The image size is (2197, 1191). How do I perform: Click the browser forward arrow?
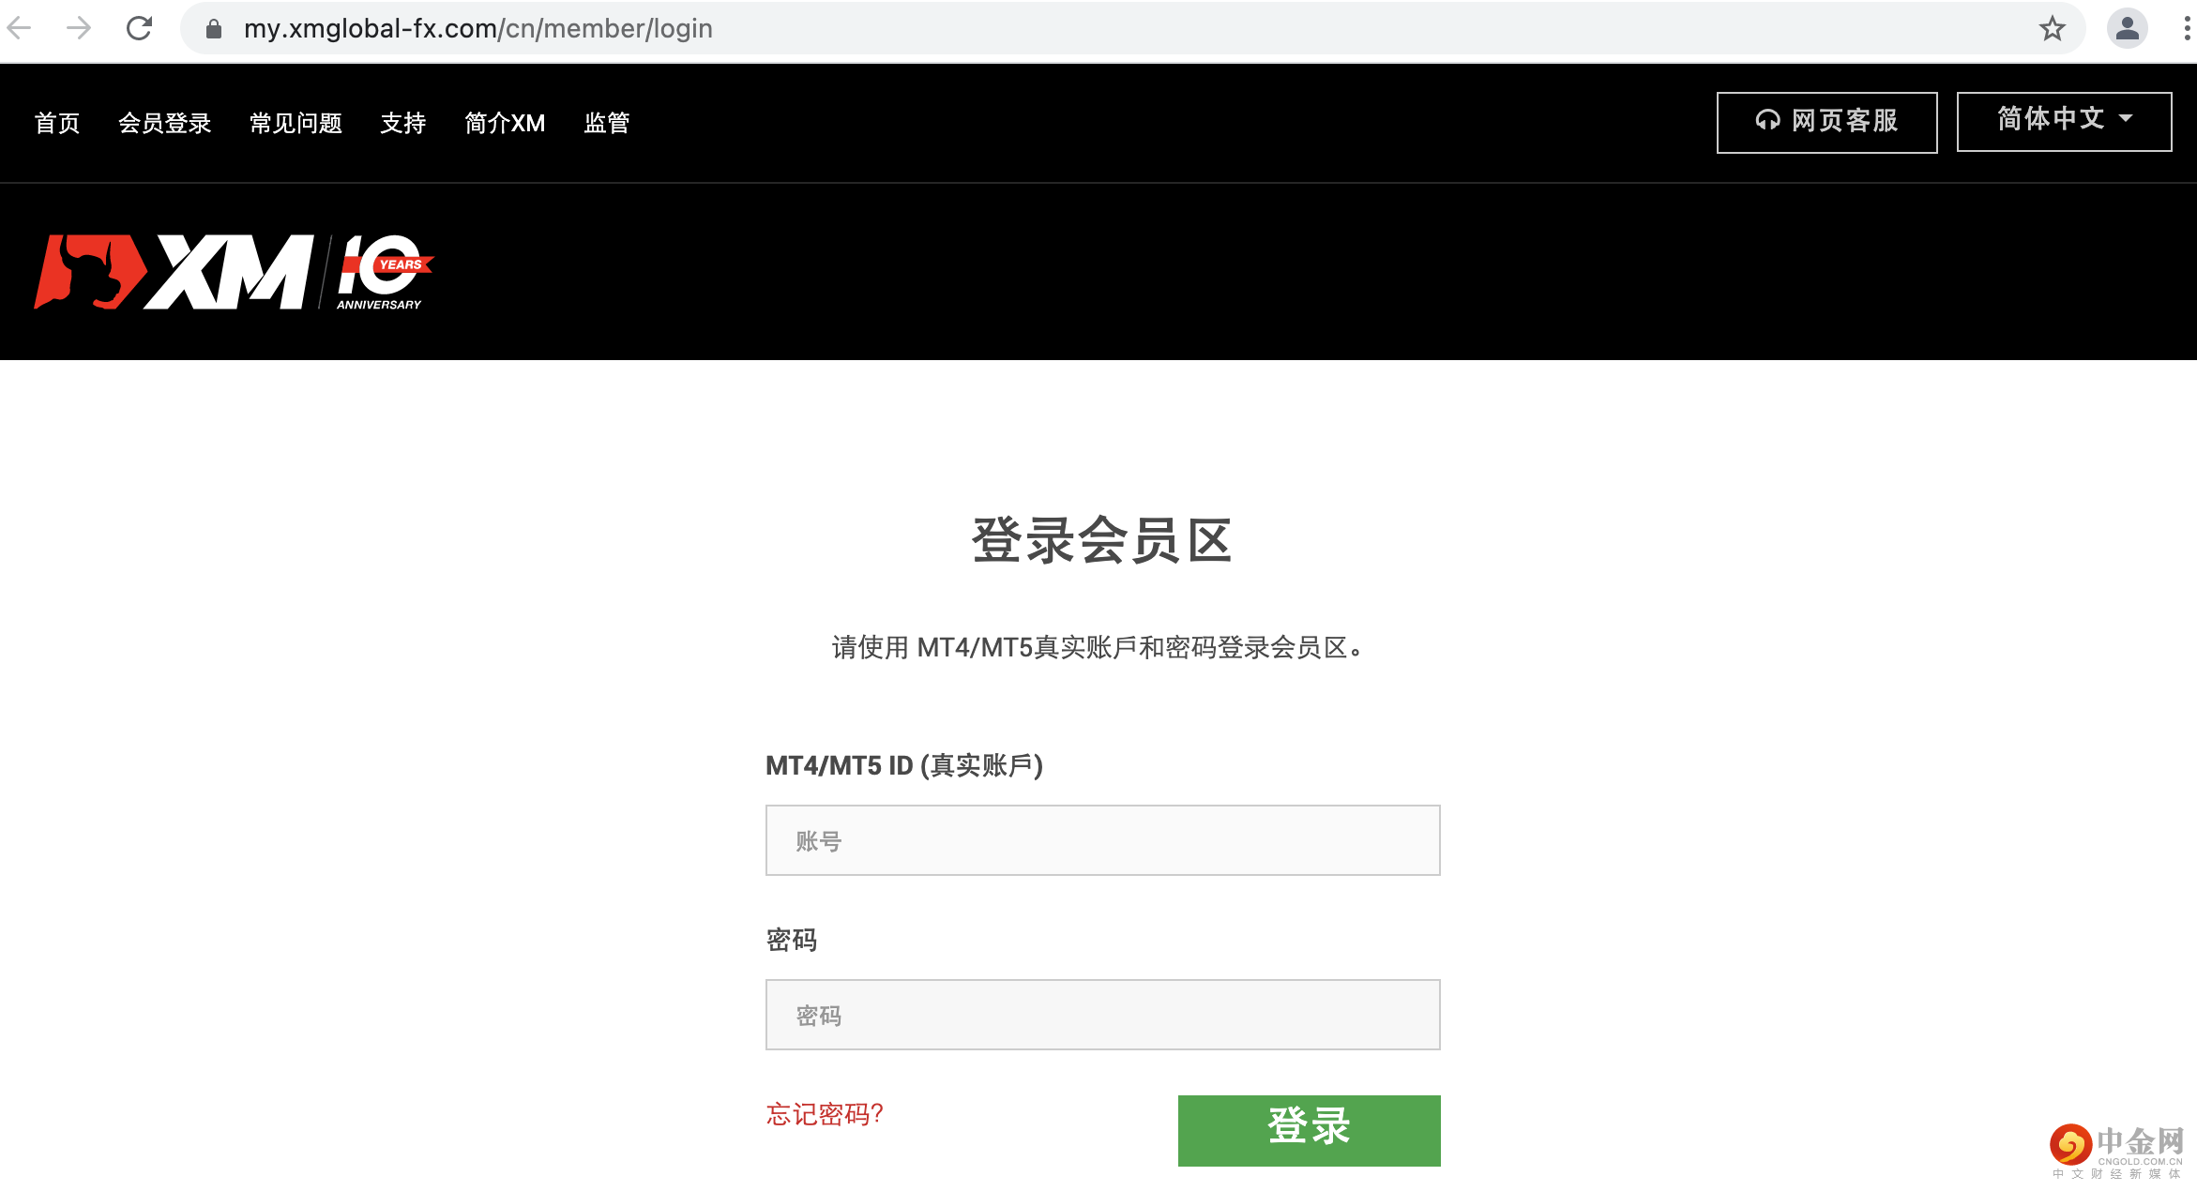tap(79, 29)
